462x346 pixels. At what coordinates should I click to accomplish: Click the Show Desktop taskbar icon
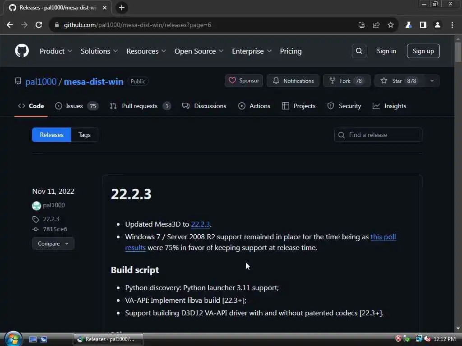pyautogui.click(x=32, y=340)
